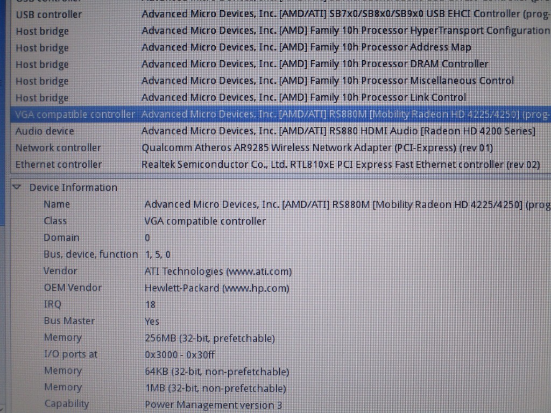Click the Class value VGA compatible controller
Screen dimensions: 551x413
click(205, 221)
